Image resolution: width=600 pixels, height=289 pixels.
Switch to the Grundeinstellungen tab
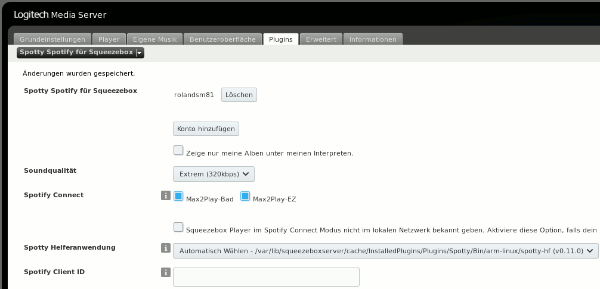(x=52, y=39)
